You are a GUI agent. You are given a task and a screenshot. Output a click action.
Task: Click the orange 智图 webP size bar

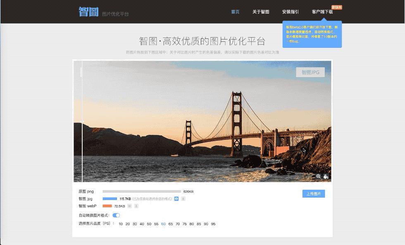pos(107,206)
